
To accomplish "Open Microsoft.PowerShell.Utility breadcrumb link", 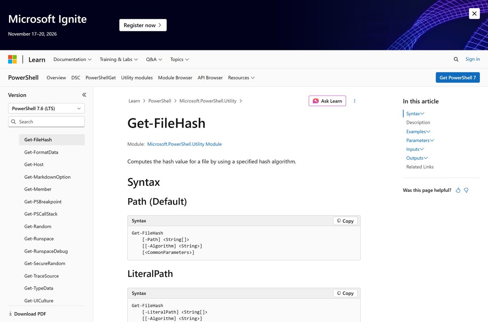I will pyautogui.click(x=208, y=101).
